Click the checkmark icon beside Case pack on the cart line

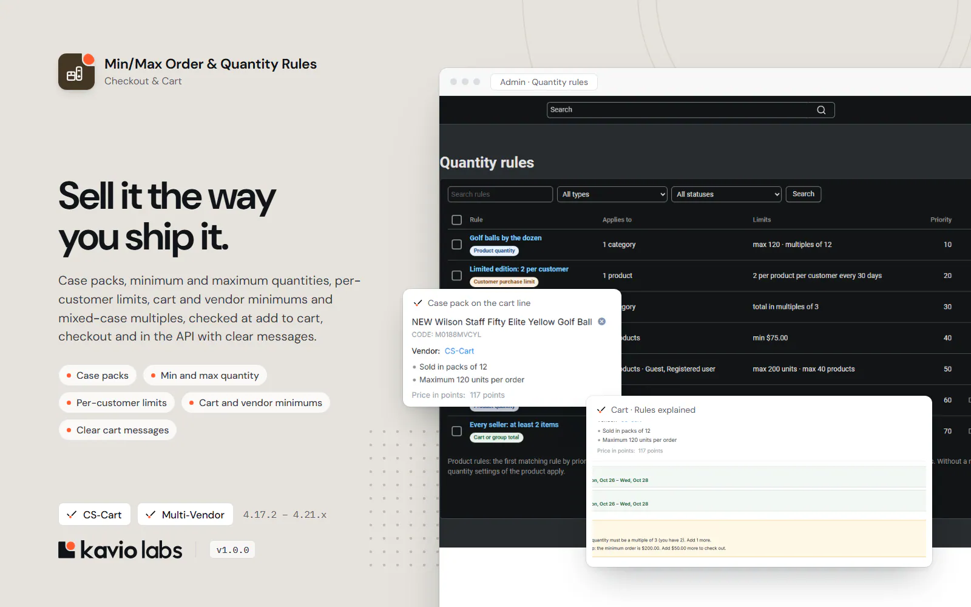coord(418,303)
